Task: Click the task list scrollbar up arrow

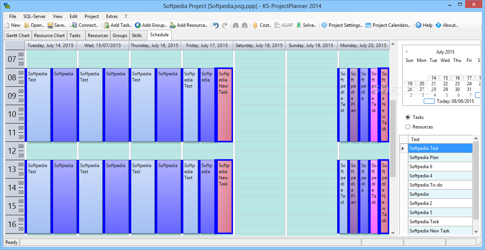Action: 476,138
